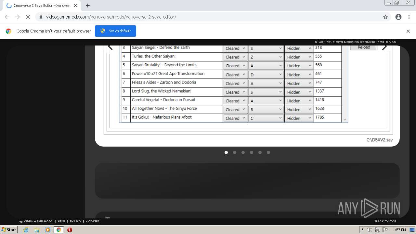
Task: Select the fourth carousel dot
Action: (x=252, y=152)
